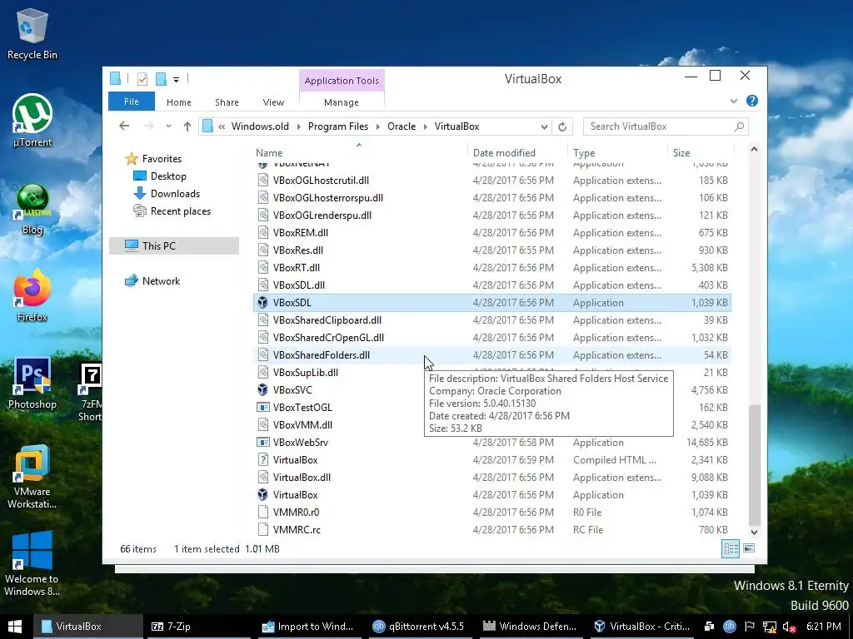Screen dimensions: 853x639
Task: Sort by the Size column header
Action: 701,153
